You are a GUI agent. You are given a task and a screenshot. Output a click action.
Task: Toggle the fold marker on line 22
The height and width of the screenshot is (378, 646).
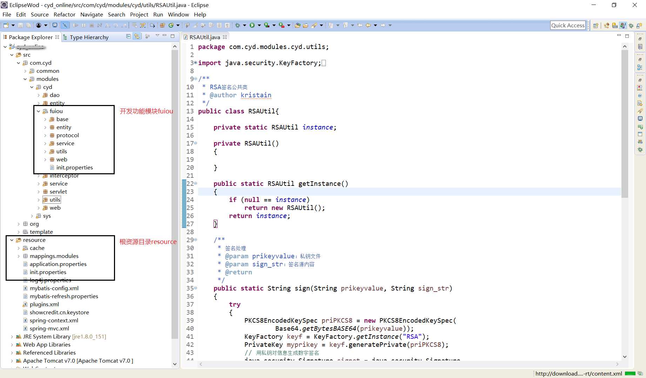pos(196,183)
